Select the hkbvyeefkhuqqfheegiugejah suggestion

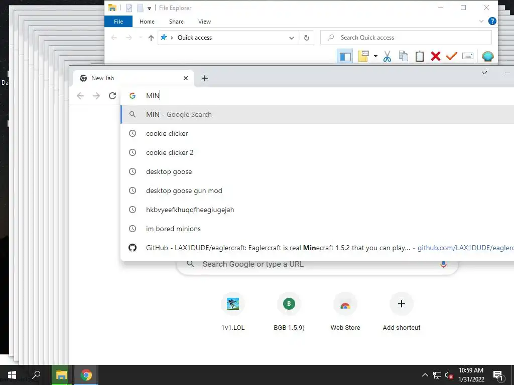317,210
